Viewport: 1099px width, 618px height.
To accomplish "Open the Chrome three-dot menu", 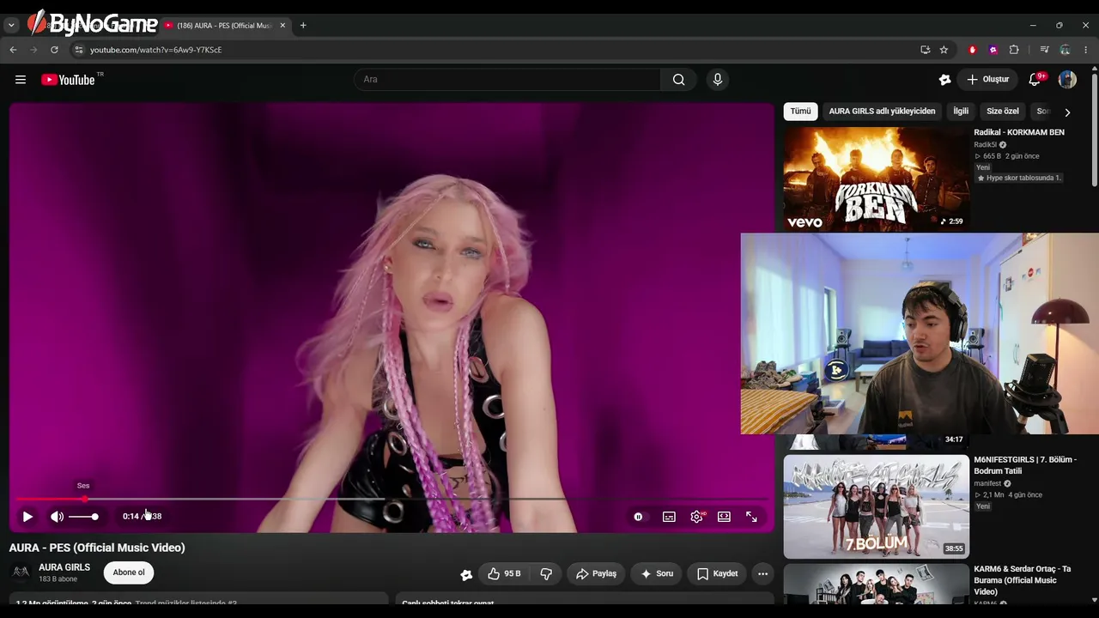I will (x=1085, y=50).
